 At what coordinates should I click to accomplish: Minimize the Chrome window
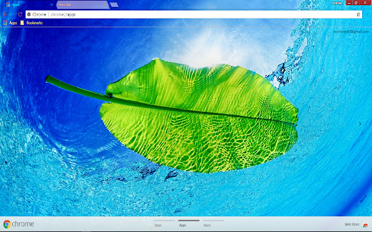coord(349,2)
